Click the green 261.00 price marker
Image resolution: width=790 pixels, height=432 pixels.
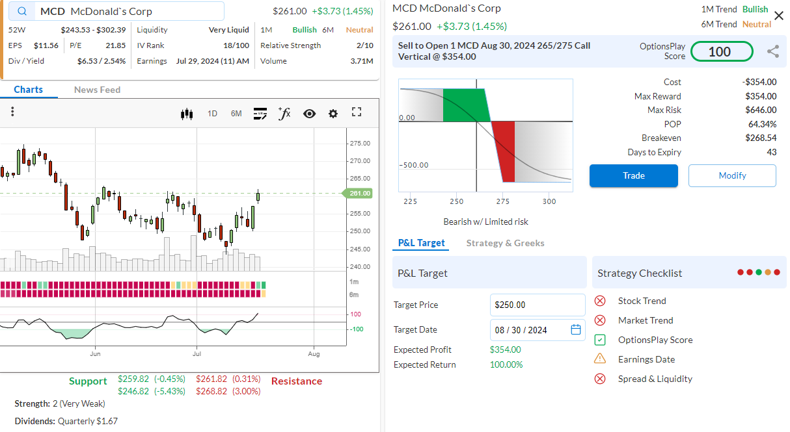click(357, 193)
